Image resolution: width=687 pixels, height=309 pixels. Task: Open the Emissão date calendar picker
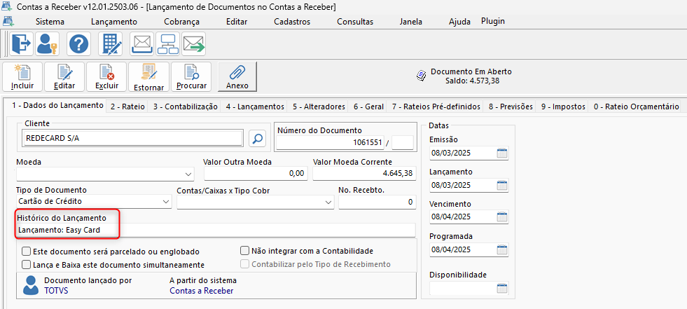click(x=502, y=153)
